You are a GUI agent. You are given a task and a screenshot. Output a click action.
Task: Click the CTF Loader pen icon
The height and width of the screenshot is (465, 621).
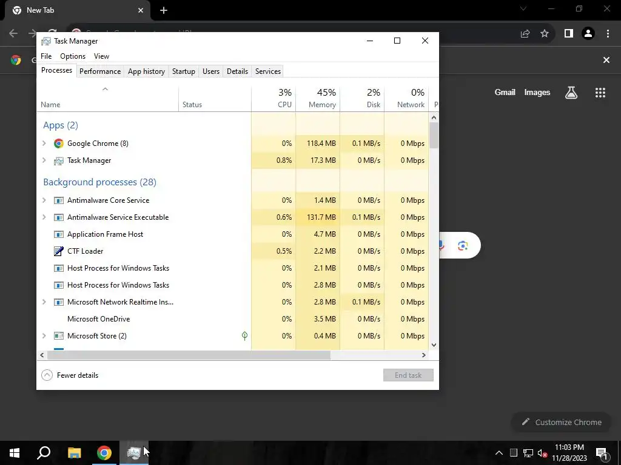point(59,251)
